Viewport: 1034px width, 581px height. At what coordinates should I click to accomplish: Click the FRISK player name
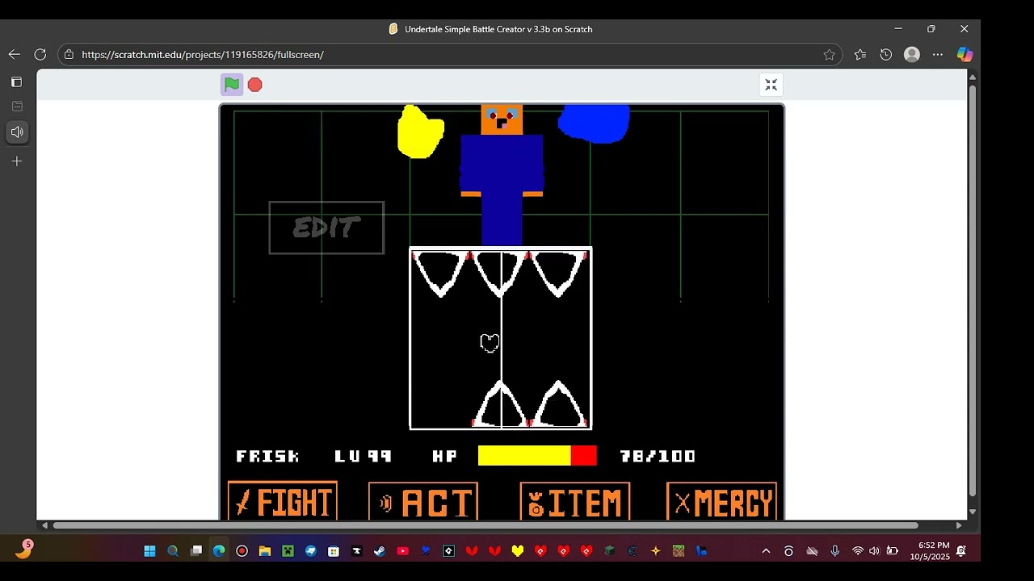coord(268,456)
